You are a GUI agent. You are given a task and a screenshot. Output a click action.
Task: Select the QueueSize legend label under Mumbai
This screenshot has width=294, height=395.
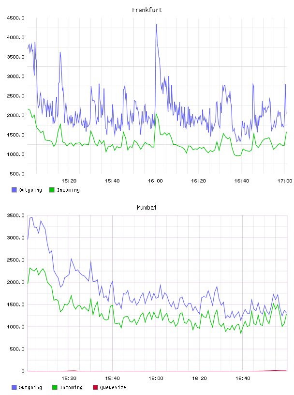(113, 388)
